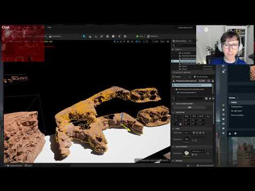Open the Help menu

[x=49, y=28]
